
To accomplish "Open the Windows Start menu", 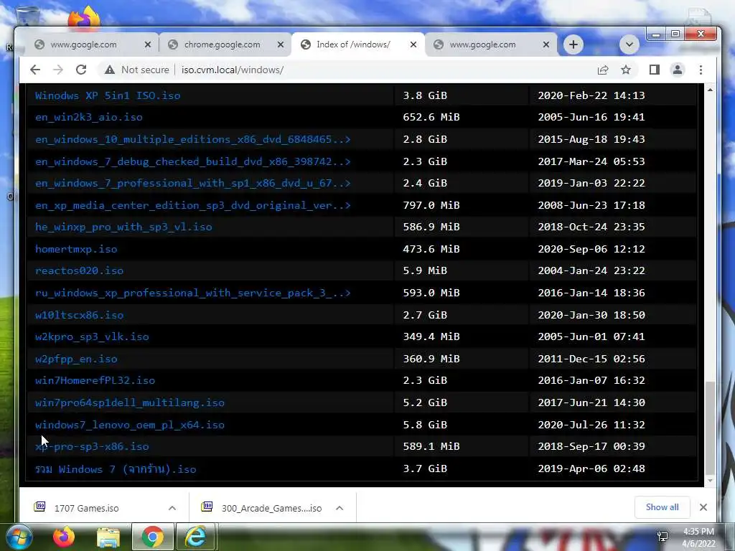I will [x=19, y=537].
